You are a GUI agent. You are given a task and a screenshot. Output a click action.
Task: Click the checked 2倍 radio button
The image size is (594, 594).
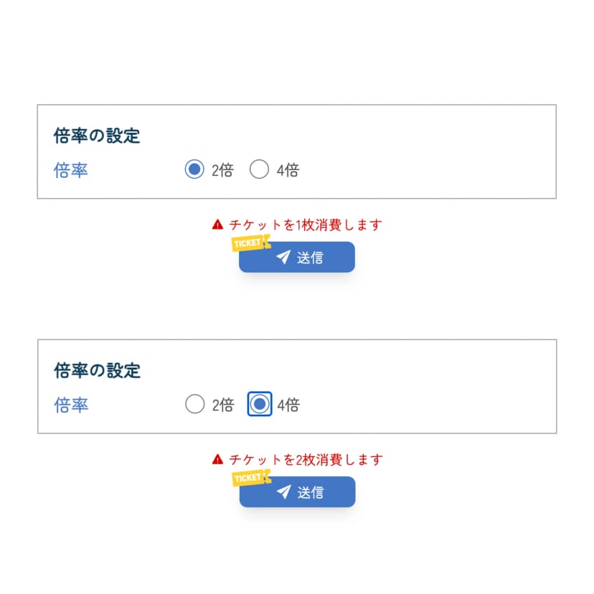(194, 170)
